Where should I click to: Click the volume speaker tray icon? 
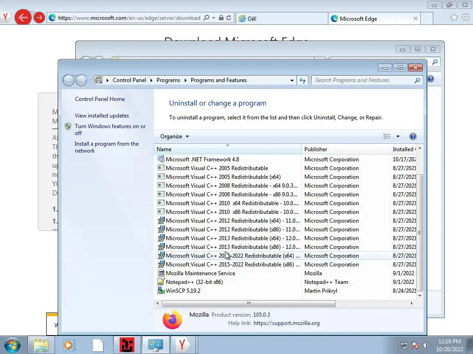pyautogui.click(x=426, y=345)
